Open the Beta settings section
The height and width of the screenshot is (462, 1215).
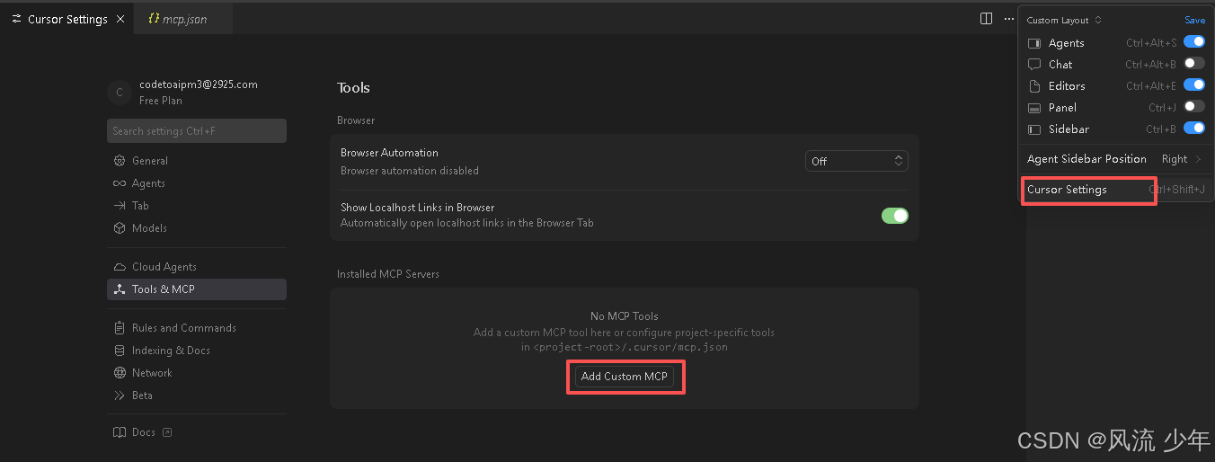click(x=197, y=395)
